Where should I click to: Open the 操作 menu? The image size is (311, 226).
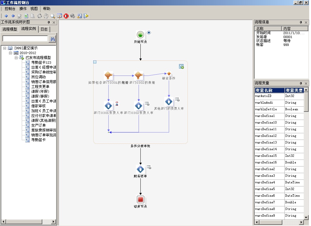[23, 9]
